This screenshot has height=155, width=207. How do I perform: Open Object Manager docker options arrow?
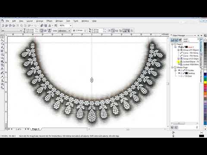tap(195, 35)
